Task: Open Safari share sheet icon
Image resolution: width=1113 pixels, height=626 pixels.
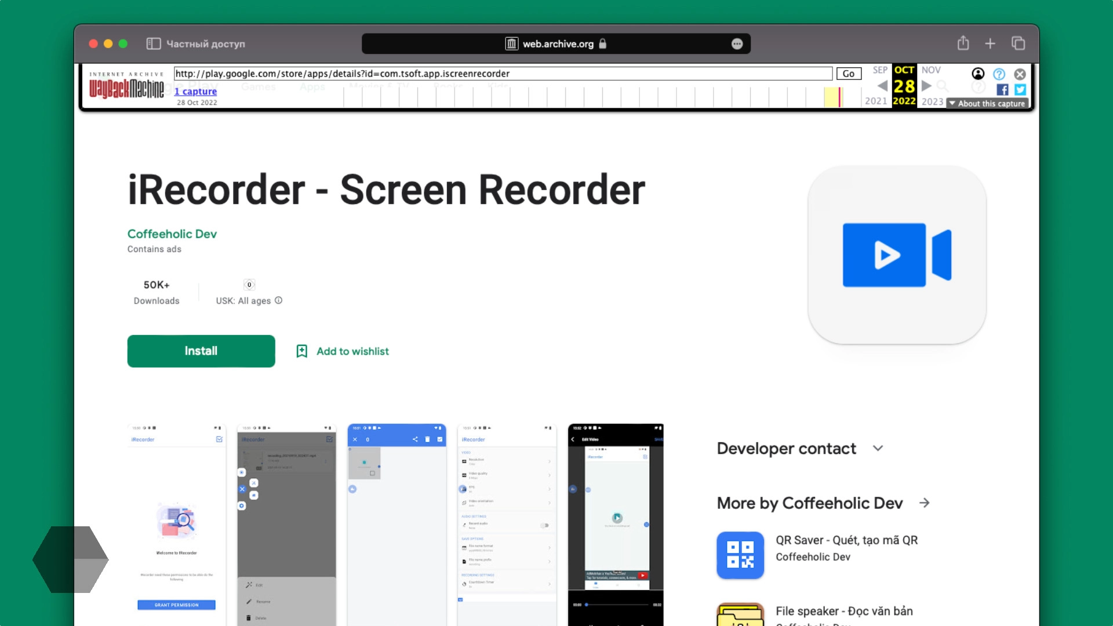Action: [x=963, y=43]
